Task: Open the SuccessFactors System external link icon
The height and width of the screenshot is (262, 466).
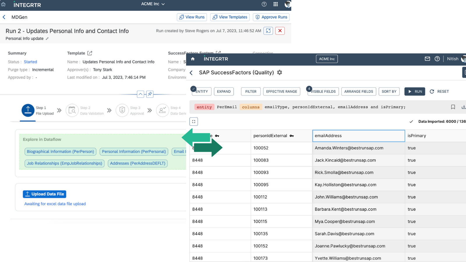Action: tap(218, 52)
